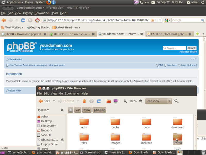Expand Most Visited bookmarks dropdown
The width and height of the screenshot is (206, 155).
tap(23, 28)
